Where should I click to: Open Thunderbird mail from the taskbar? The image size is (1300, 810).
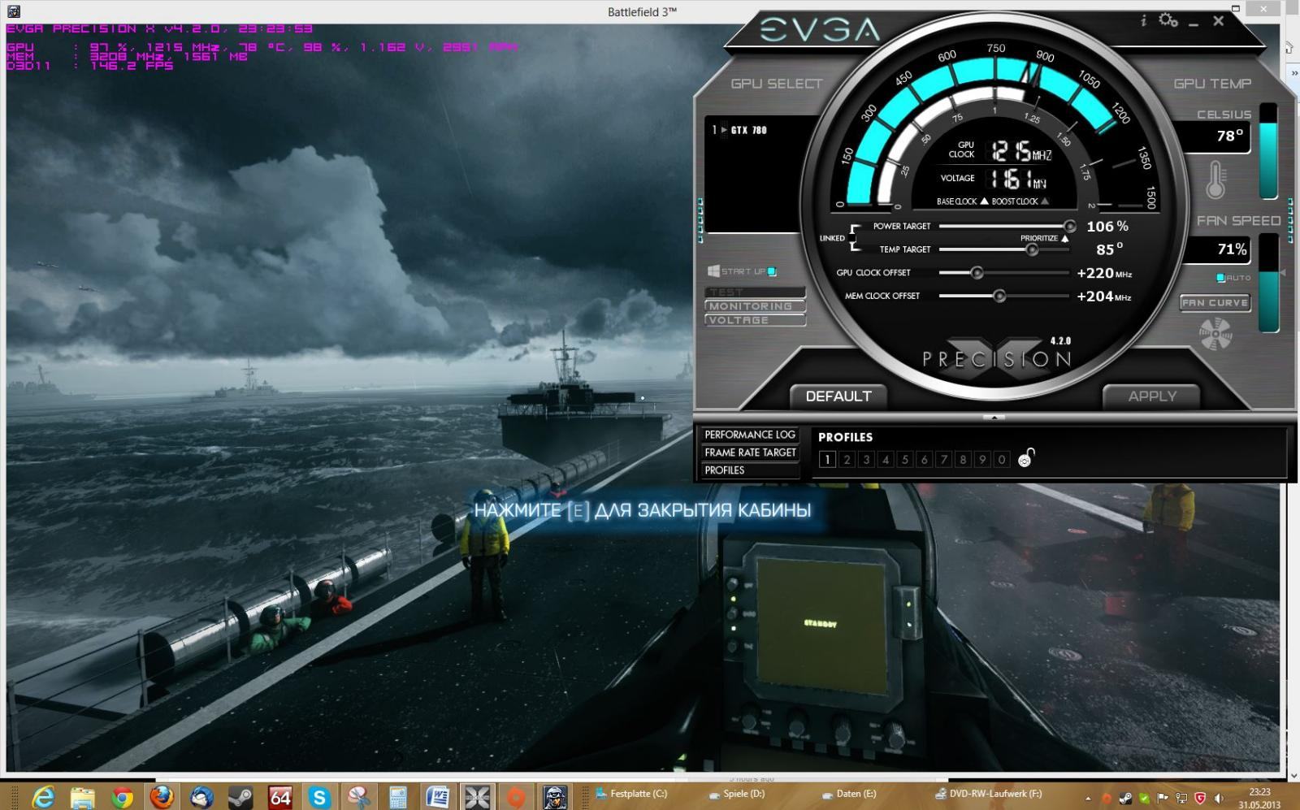(x=201, y=797)
